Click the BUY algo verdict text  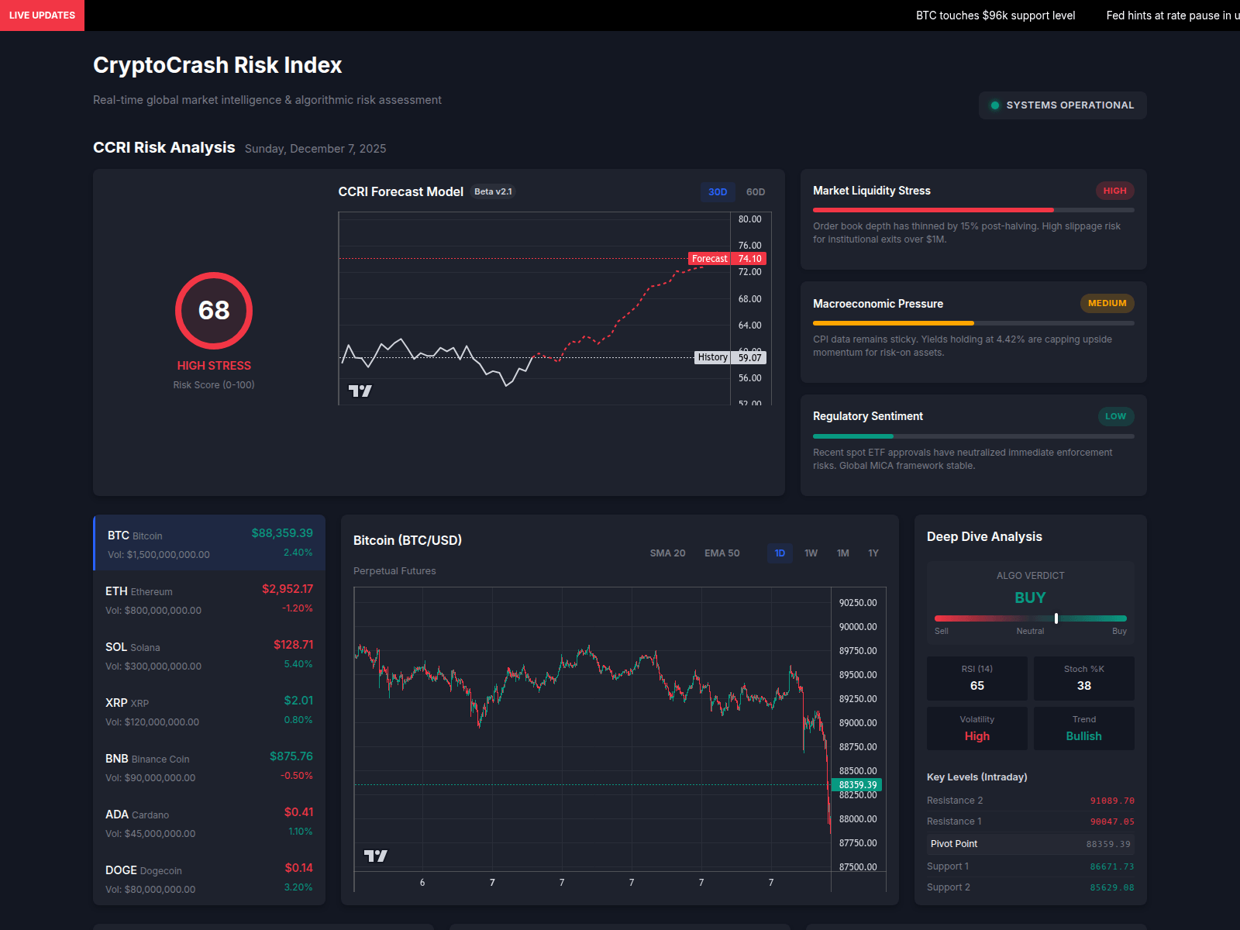click(1030, 598)
